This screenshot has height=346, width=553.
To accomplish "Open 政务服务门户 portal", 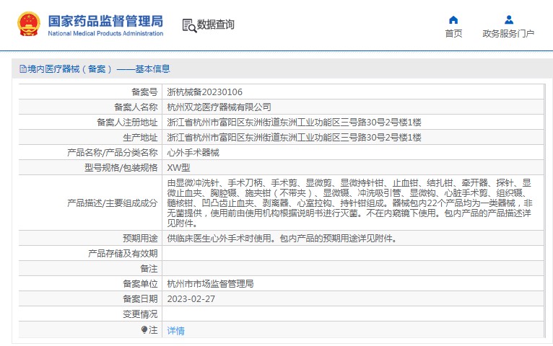I will point(508,33).
